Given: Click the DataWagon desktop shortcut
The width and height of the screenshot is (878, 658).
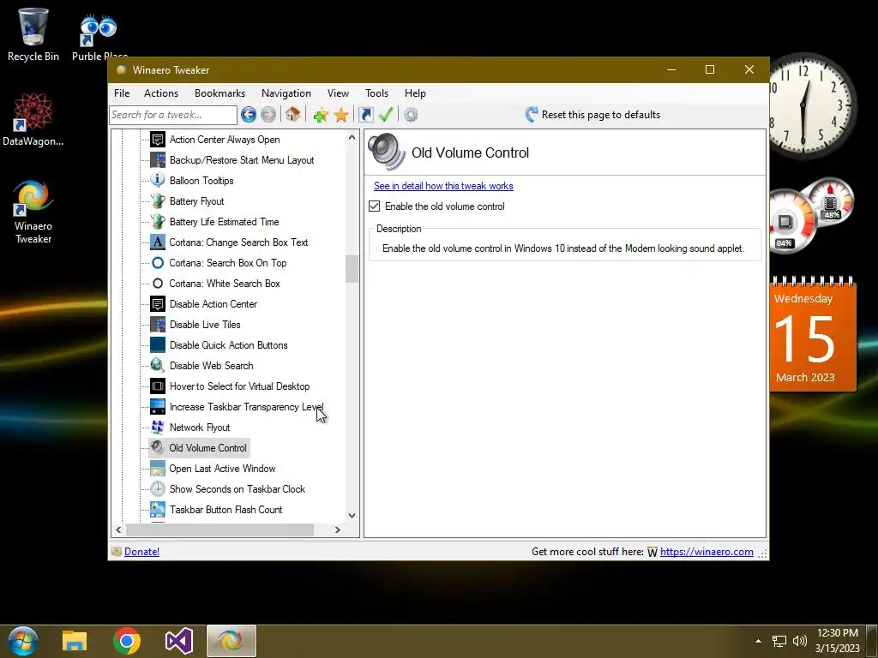Looking at the screenshot, I should [x=33, y=120].
